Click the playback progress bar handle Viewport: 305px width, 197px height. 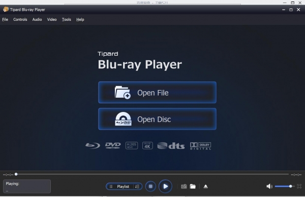(x=16, y=174)
